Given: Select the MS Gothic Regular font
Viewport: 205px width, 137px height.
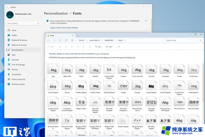Looking at the screenshot, I should click(152, 122).
